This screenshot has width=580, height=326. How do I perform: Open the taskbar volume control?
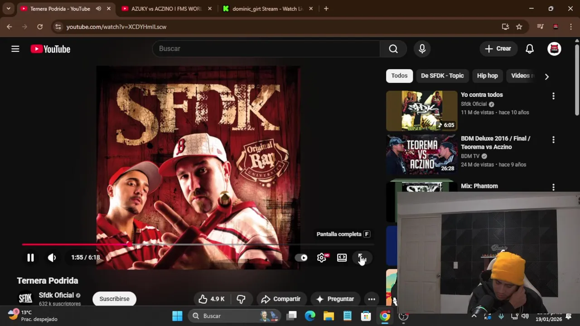pos(525,316)
